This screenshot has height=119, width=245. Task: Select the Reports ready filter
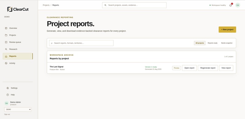(x=212, y=43)
